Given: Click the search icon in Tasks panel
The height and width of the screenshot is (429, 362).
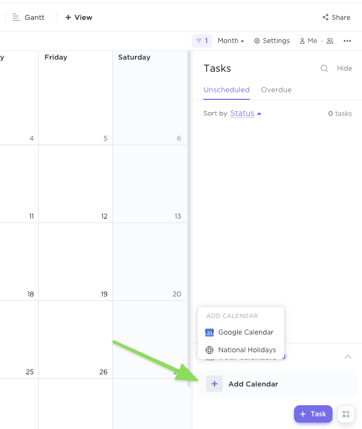Looking at the screenshot, I should tap(324, 68).
